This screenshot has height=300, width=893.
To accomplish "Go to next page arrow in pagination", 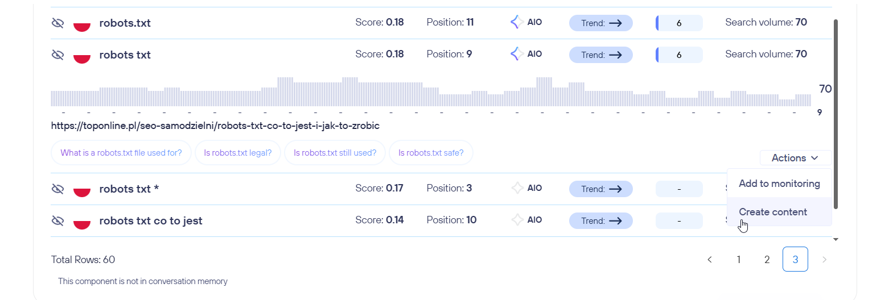I will (824, 260).
